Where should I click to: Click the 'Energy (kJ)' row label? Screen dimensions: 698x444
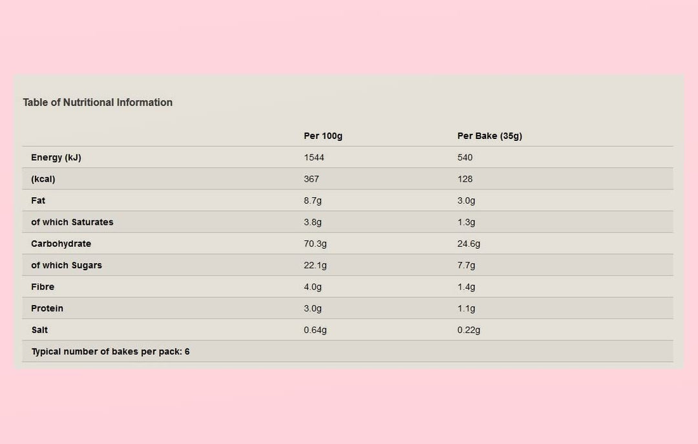click(x=56, y=157)
